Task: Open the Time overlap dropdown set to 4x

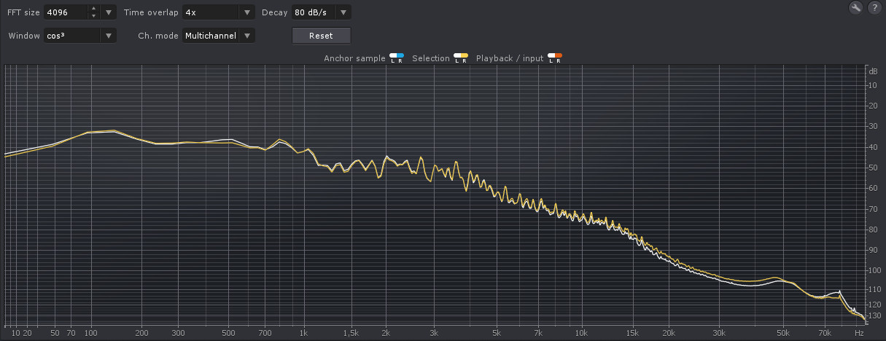Action: coord(218,12)
